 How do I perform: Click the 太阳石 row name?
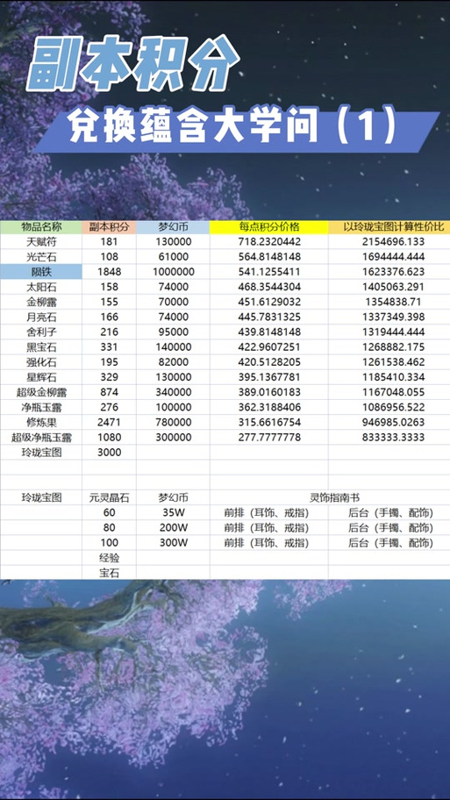(x=41, y=287)
